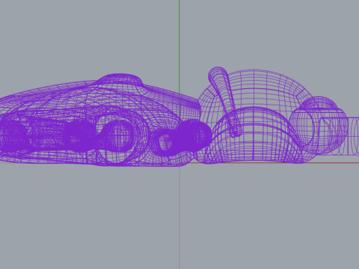This screenshot has height=269, width=359.
Task: Select the curved horn-shaped wireframe object
Action: [225, 102]
